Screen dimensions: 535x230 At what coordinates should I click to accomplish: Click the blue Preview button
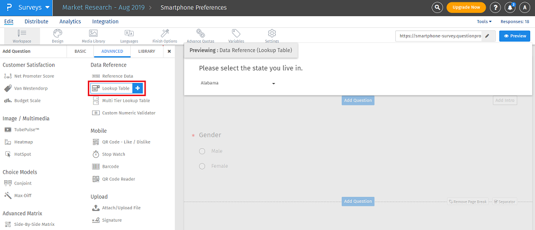point(515,36)
